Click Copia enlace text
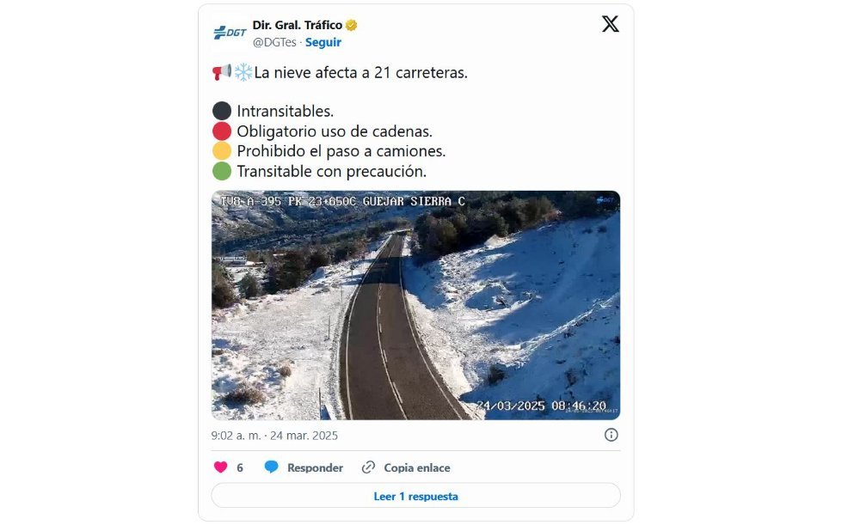 point(417,467)
